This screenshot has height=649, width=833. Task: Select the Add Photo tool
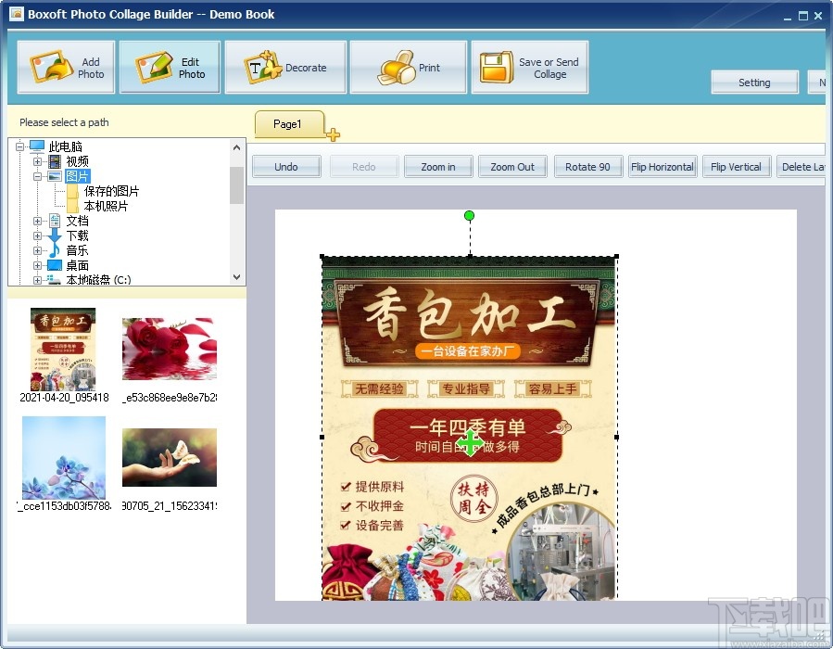65,65
